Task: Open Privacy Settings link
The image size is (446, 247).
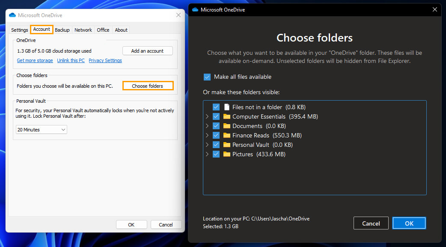Action: 105,60
